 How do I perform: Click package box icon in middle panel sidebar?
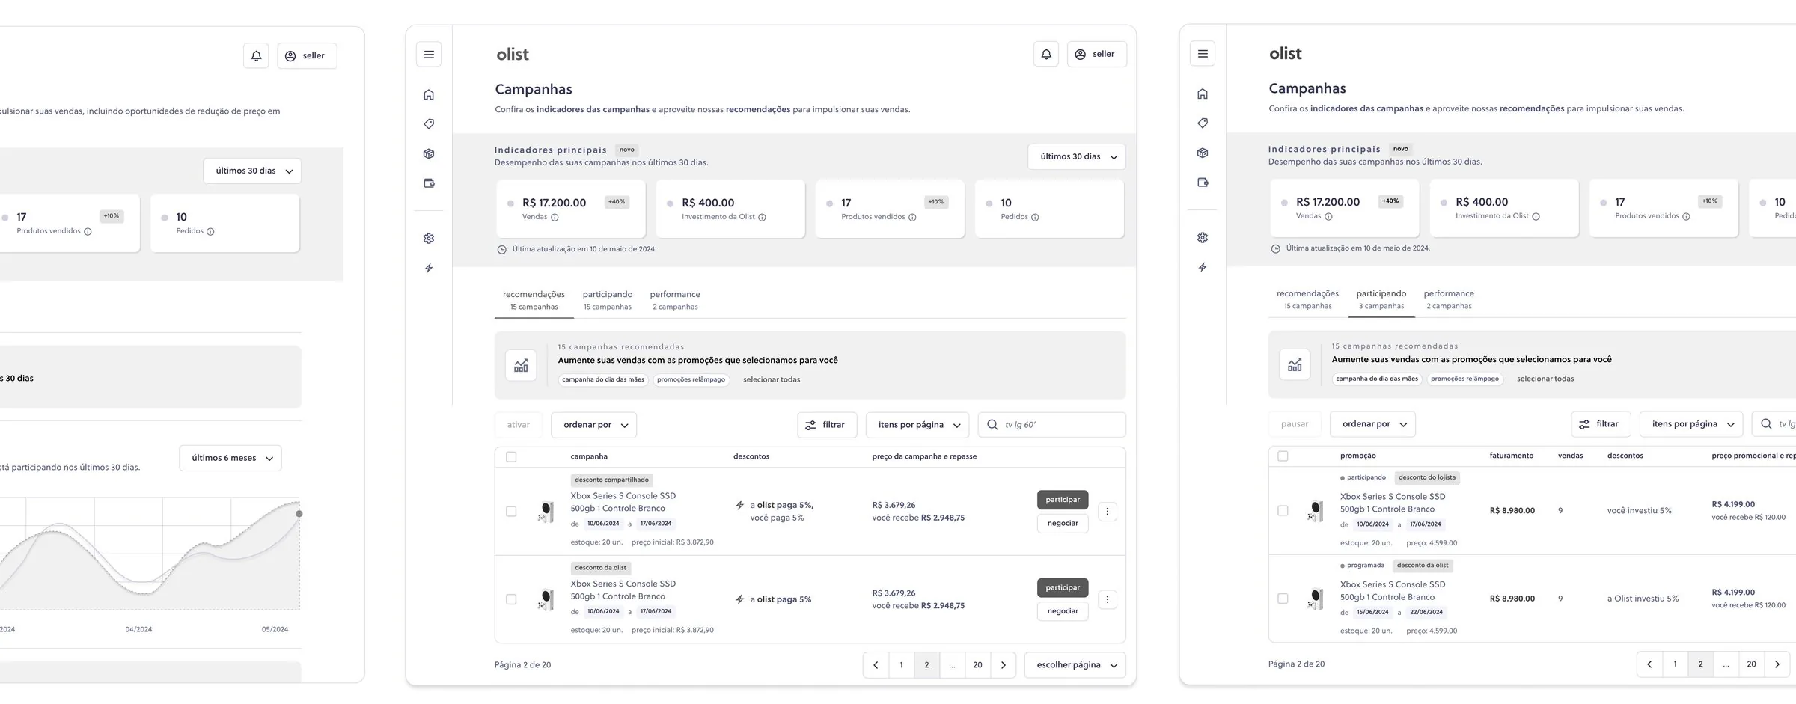coord(429,153)
